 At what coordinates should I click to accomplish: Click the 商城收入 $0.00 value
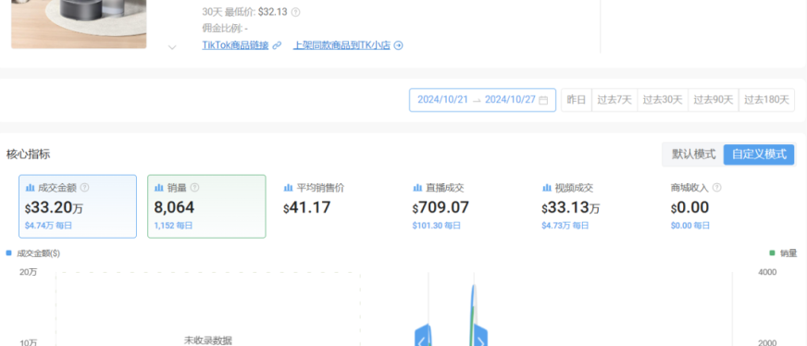coord(689,208)
